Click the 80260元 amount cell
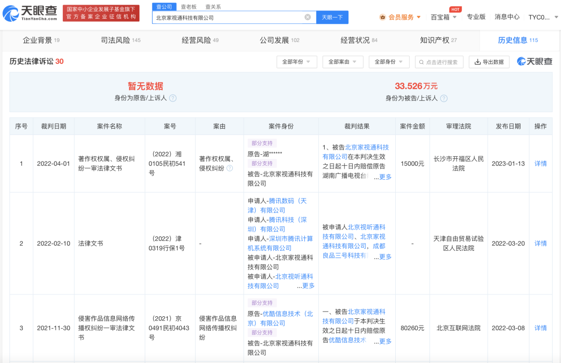The image size is (561, 363). click(x=412, y=328)
